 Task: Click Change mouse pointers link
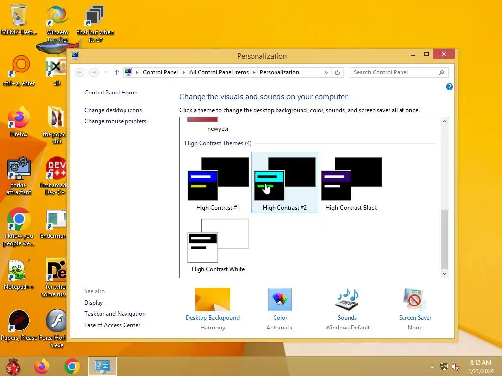pyautogui.click(x=115, y=121)
